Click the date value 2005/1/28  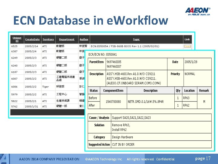(191, 62)
